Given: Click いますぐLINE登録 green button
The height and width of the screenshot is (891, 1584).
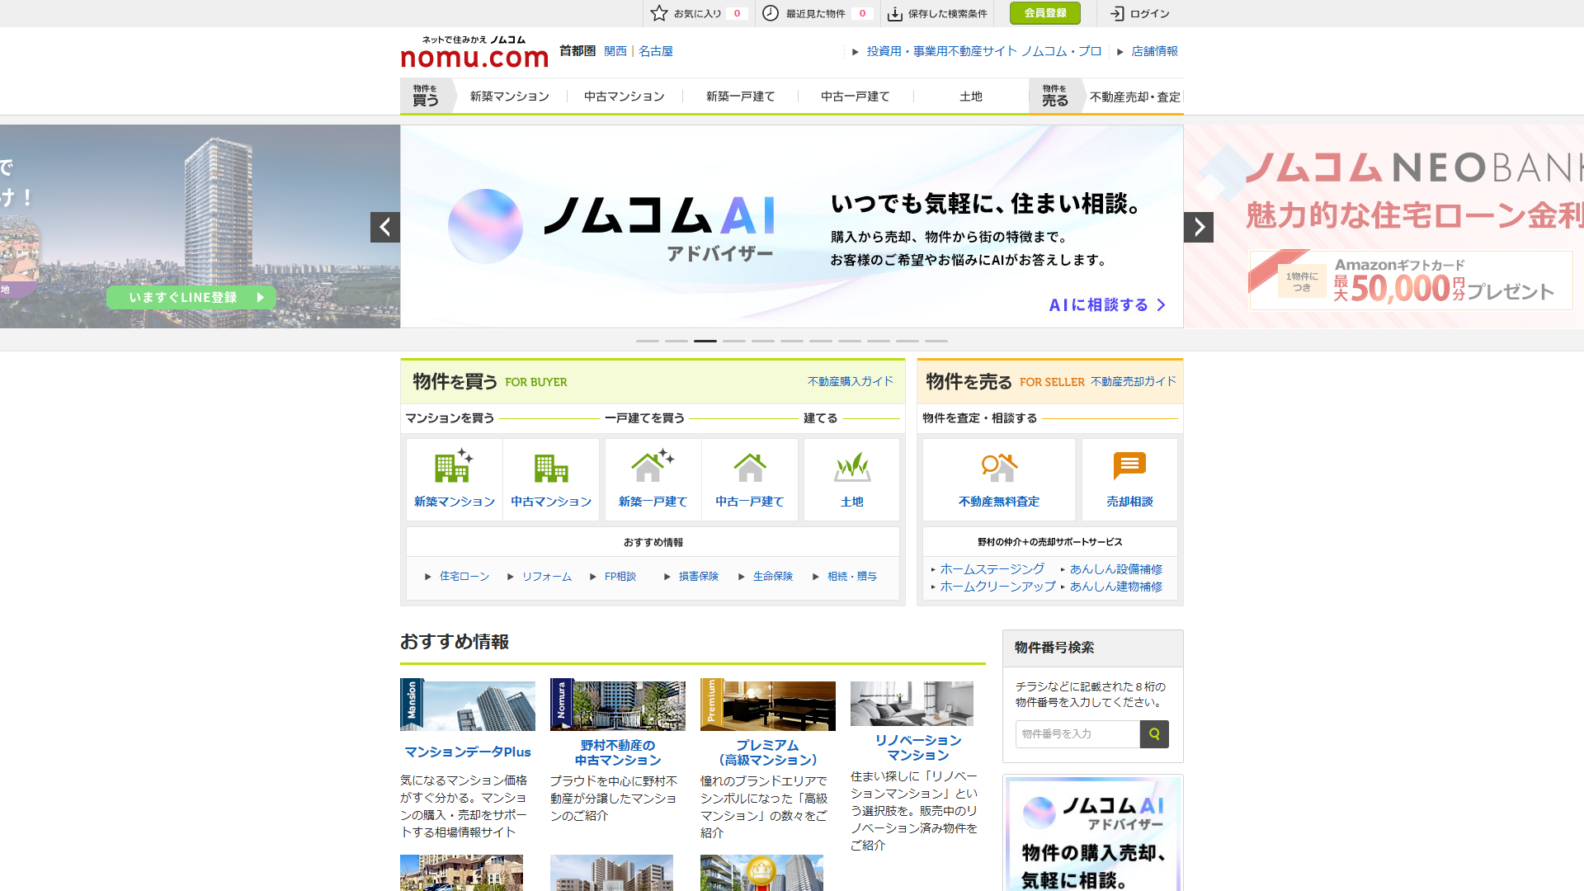Looking at the screenshot, I should 191,297.
